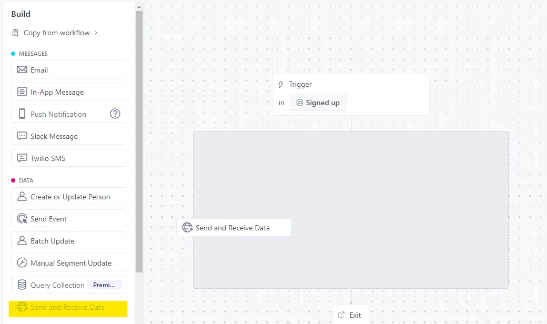Open the Copy from workflow chevron
Image resolution: width=547 pixels, height=324 pixels.
click(x=96, y=32)
